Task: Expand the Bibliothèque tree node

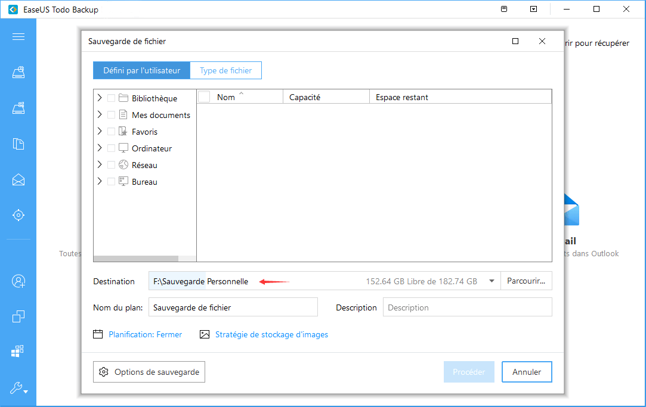Action: tap(98, 98)
